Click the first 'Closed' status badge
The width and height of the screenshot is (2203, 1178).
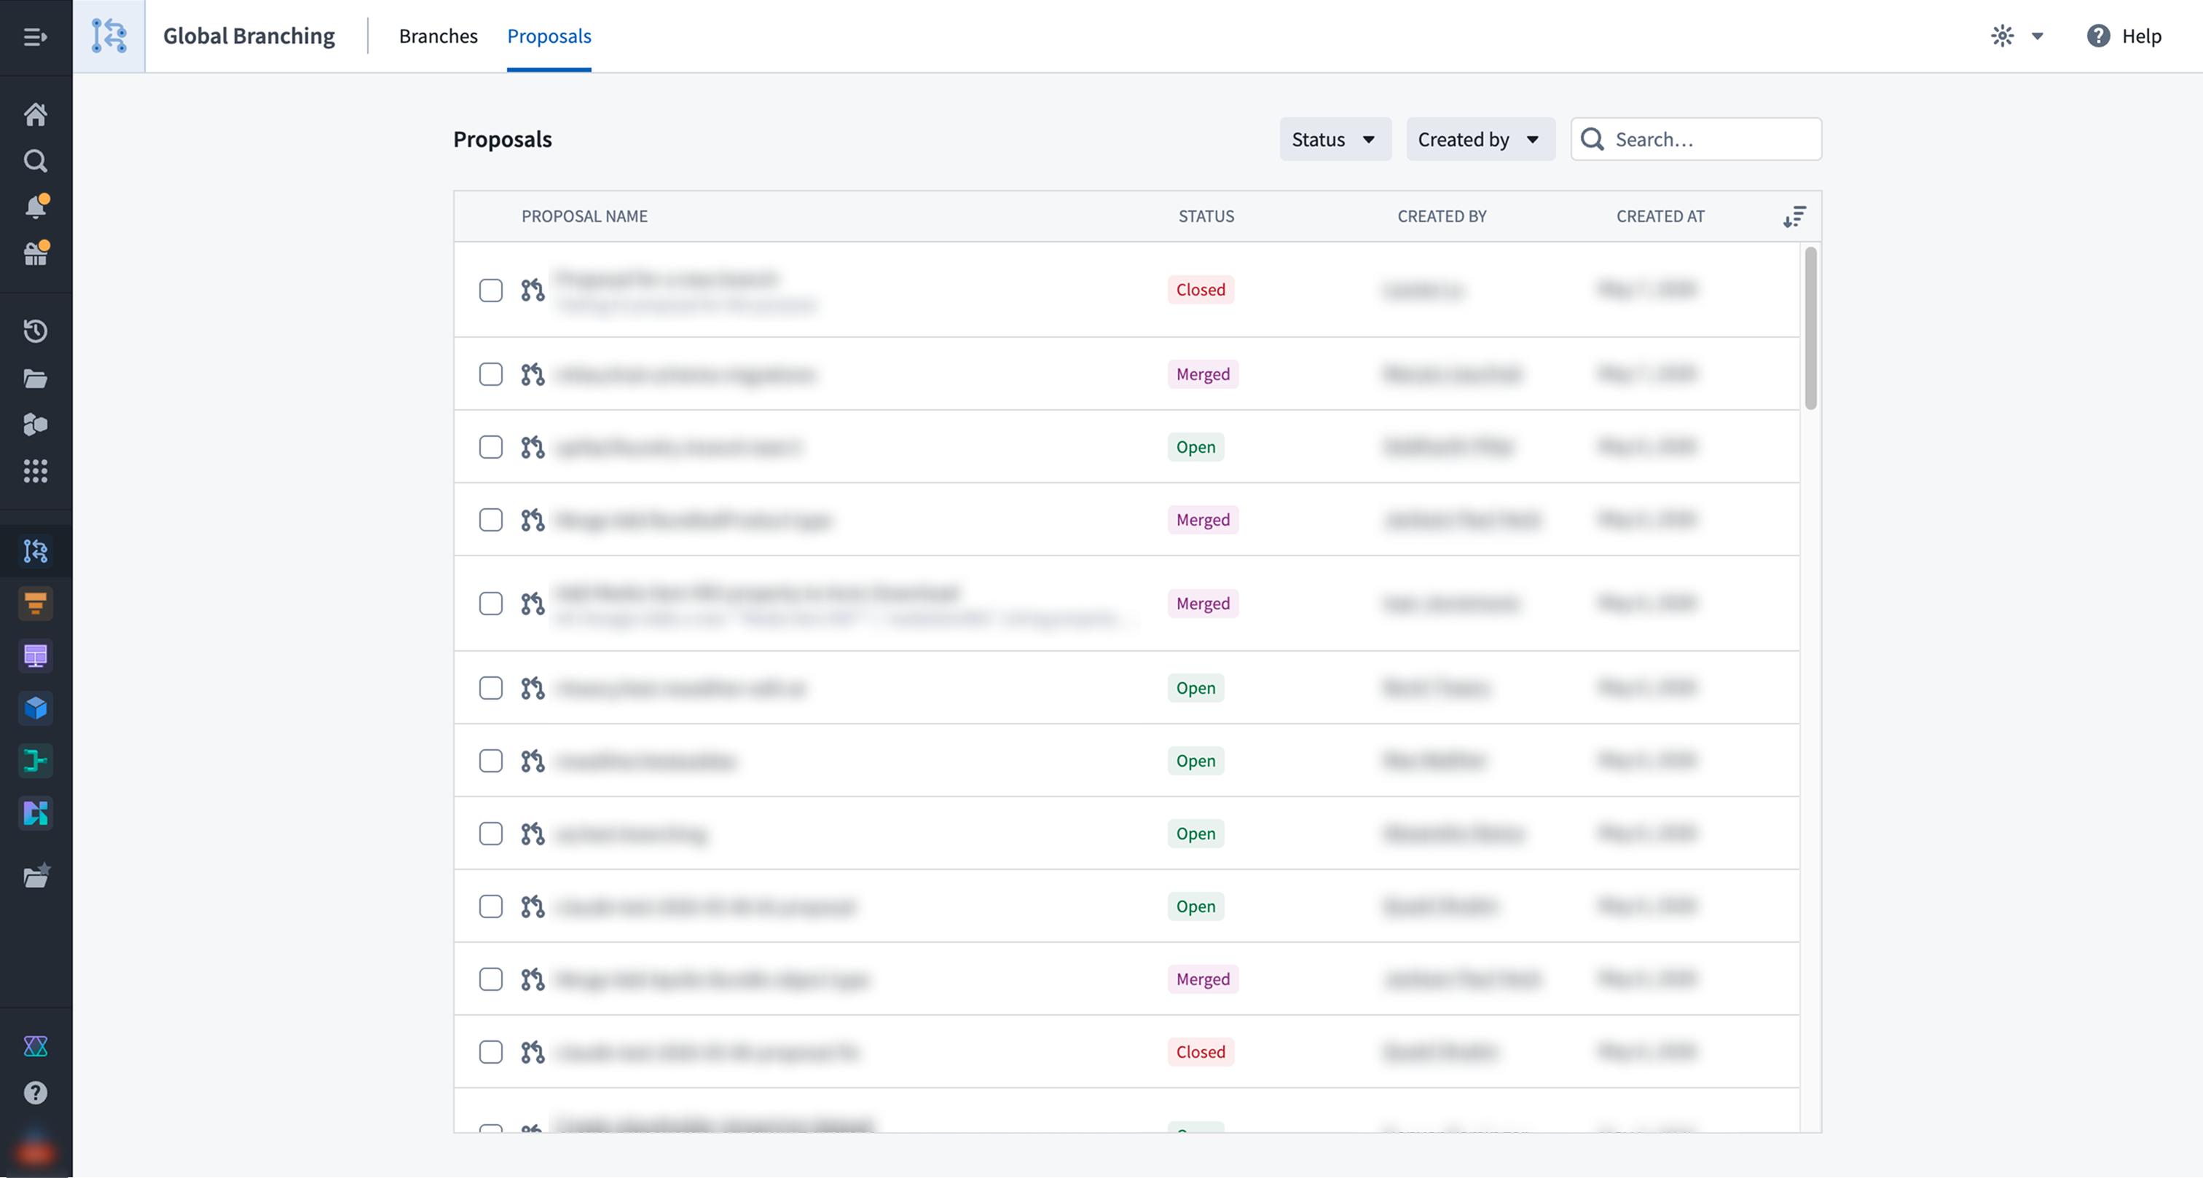click(x=1201, y=290)
